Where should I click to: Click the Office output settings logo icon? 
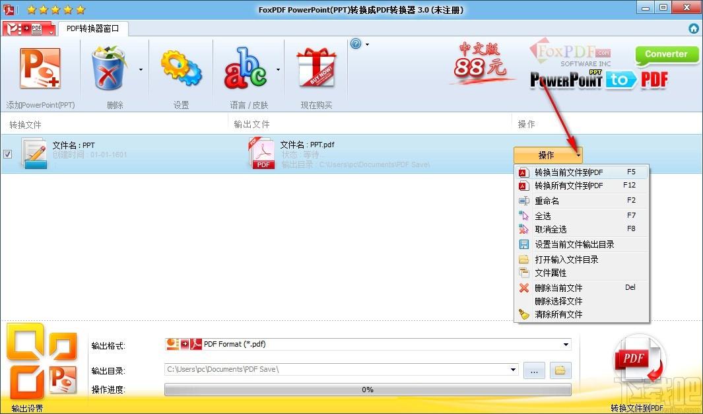41,362
